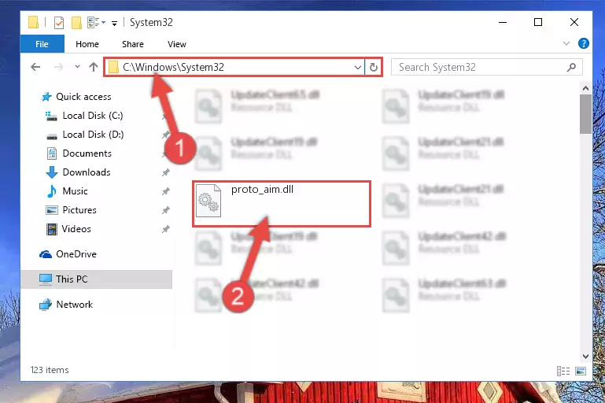605x403 pixels.
Task: Open Documents in the sidebar
Action: [x=87, y=153]
